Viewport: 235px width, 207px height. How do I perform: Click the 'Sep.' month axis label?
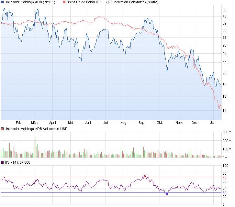point(142,123)
